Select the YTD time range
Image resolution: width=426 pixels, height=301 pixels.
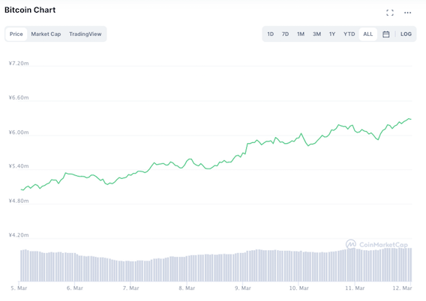[349, 34]
